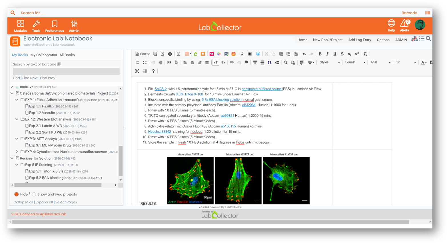This screenshot has width=447, height=243.
Task: Open the font size 12 dropdown
Action: (x=406, y=63)
